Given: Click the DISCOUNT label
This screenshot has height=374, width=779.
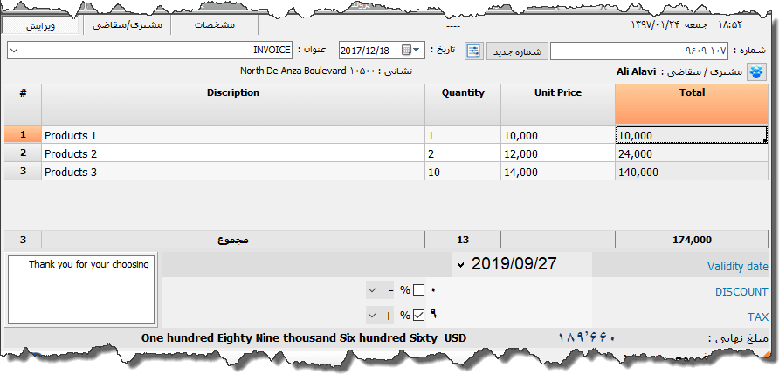Looking at the screenshot, I should point(741,292).
